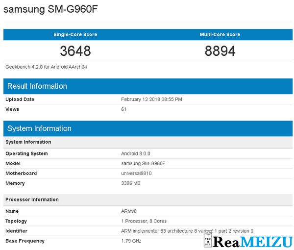Image resolution: width=294 pixels, height=250 pixels.
Task: Select the Model row label
Action: coord(13,163)
